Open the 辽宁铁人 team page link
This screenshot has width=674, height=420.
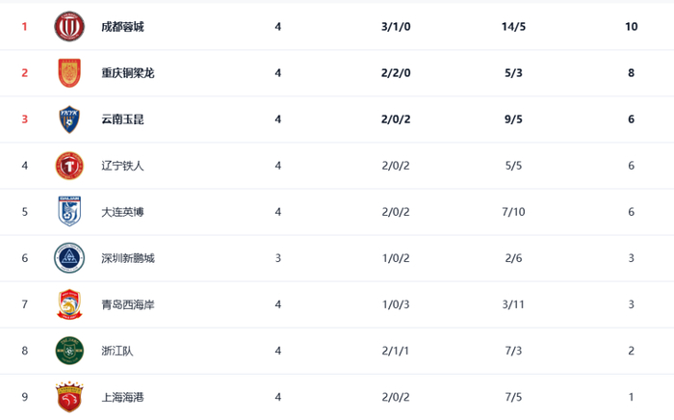tap(122, 166)
